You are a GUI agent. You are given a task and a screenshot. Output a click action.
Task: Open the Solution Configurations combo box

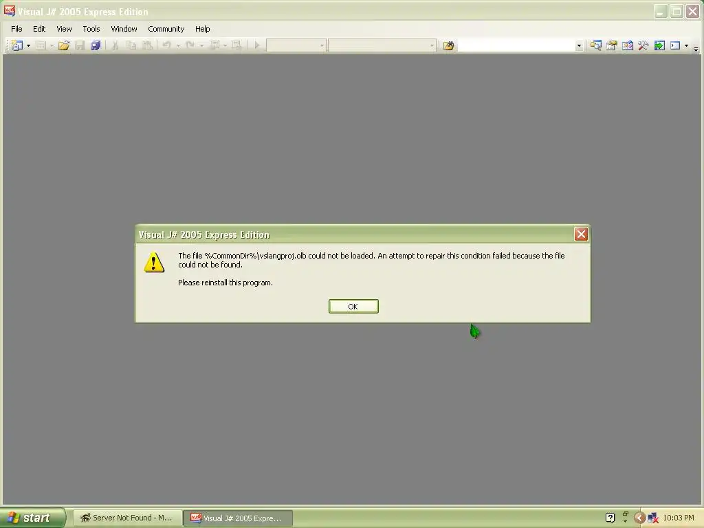click(x=296, y=45)
